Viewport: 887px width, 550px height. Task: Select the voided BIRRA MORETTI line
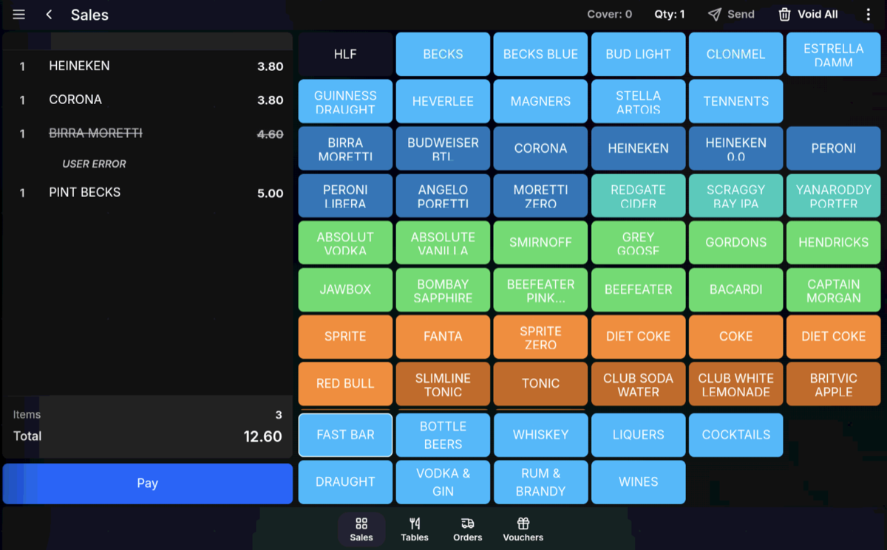coord(148,134)
